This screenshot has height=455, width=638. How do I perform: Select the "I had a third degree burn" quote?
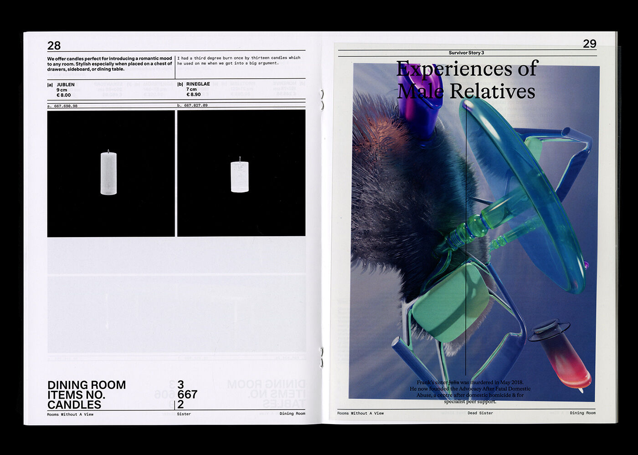point(239,61)
